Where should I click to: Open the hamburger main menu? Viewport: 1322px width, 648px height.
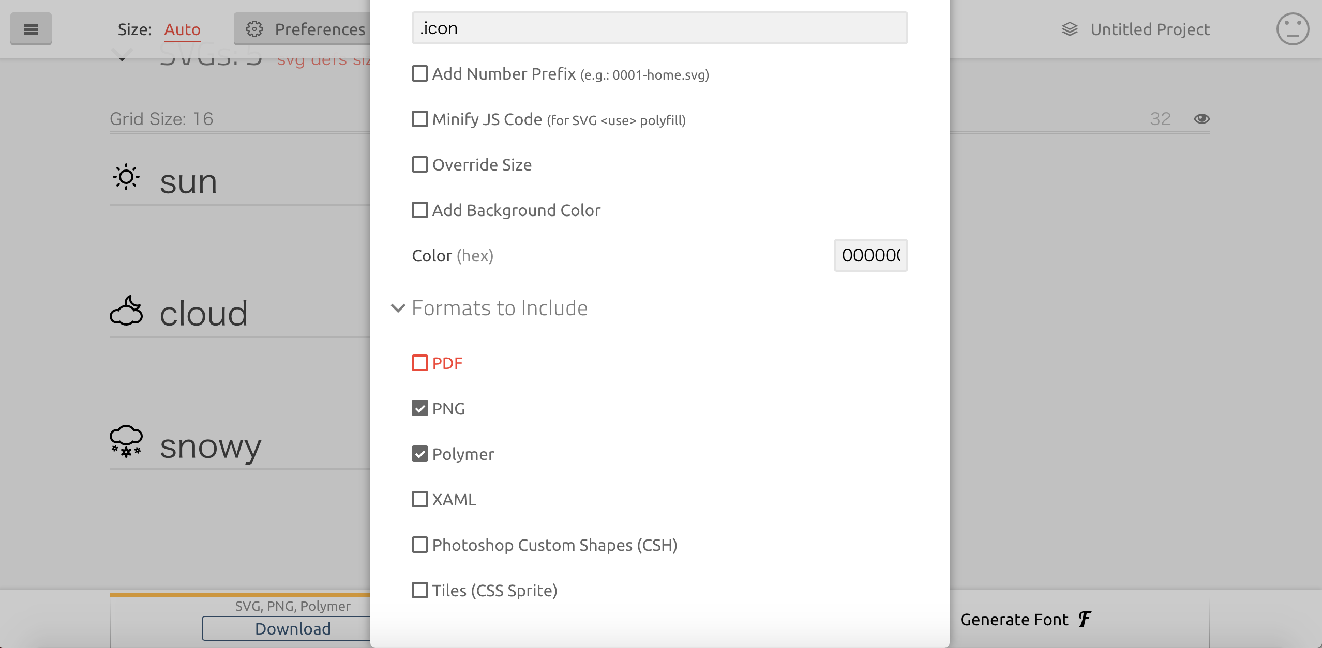31,29
